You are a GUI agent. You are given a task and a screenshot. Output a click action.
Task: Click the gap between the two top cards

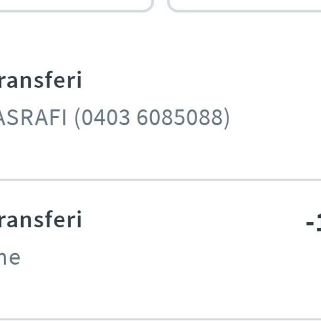tap(160, 4)
